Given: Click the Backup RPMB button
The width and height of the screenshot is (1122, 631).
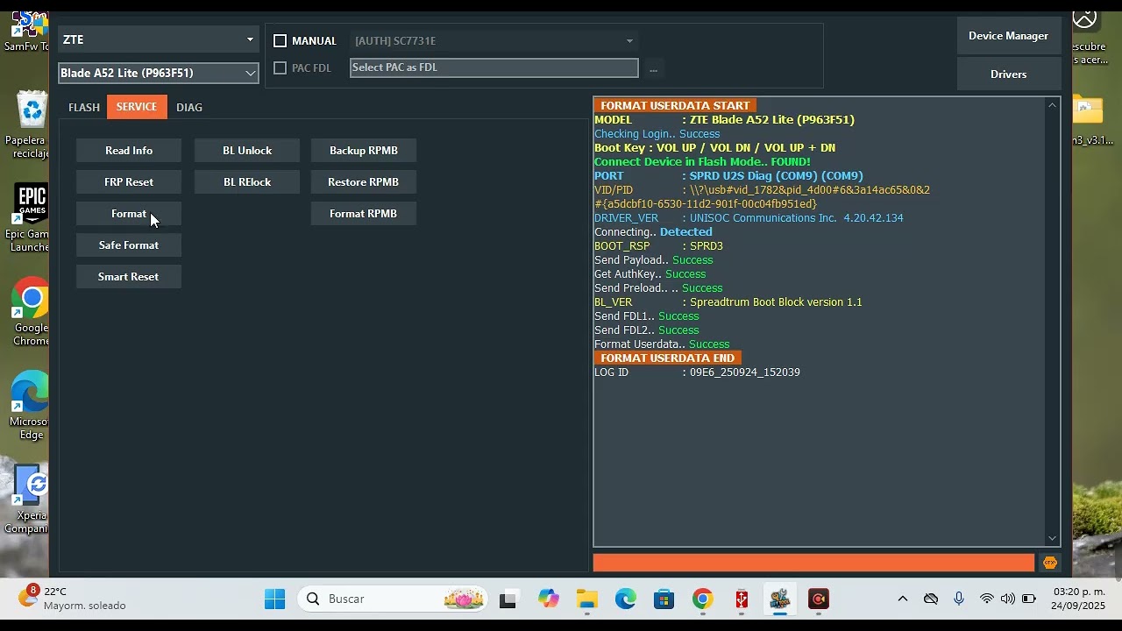Looking at the screenshot, I should click(x=364, y=151).
